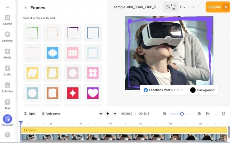Image resolution: width=230 pixels, height=143 pixels.
Task: Zoom in the timeline
Action: tap(199, 114)
